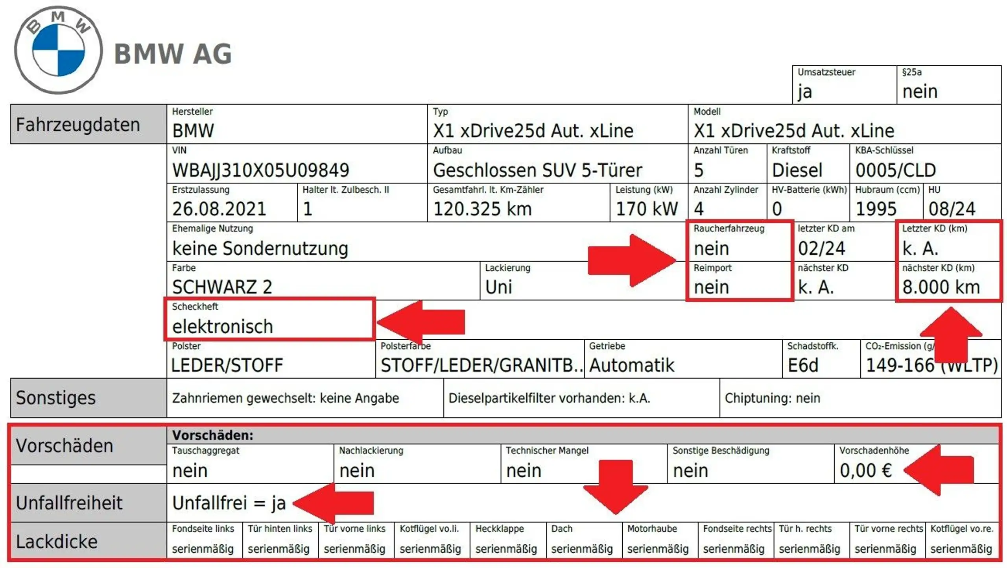Click the Vorschäden section header
The height and width of the screenshot is (568, 1007).
point(89,446)
